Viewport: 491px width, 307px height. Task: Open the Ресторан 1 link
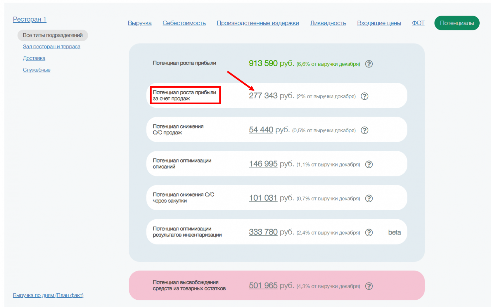30,19
